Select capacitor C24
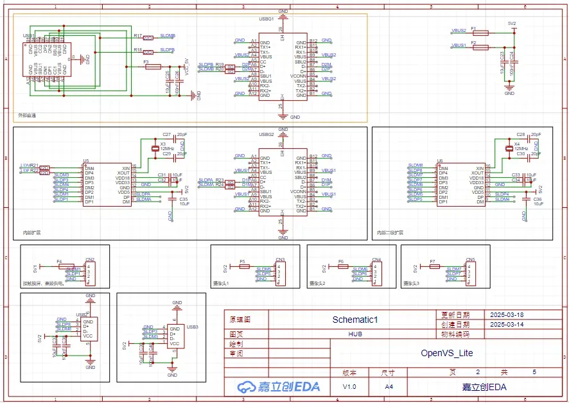The height and width of the screenshot is (403, 569). [514, 62]
